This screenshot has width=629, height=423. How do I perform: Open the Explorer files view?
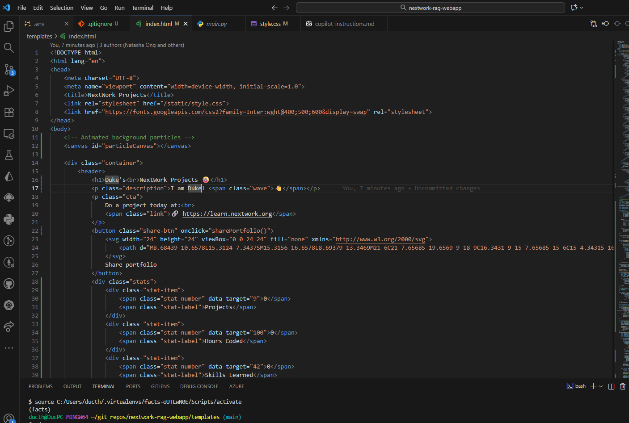coord(9,26)
